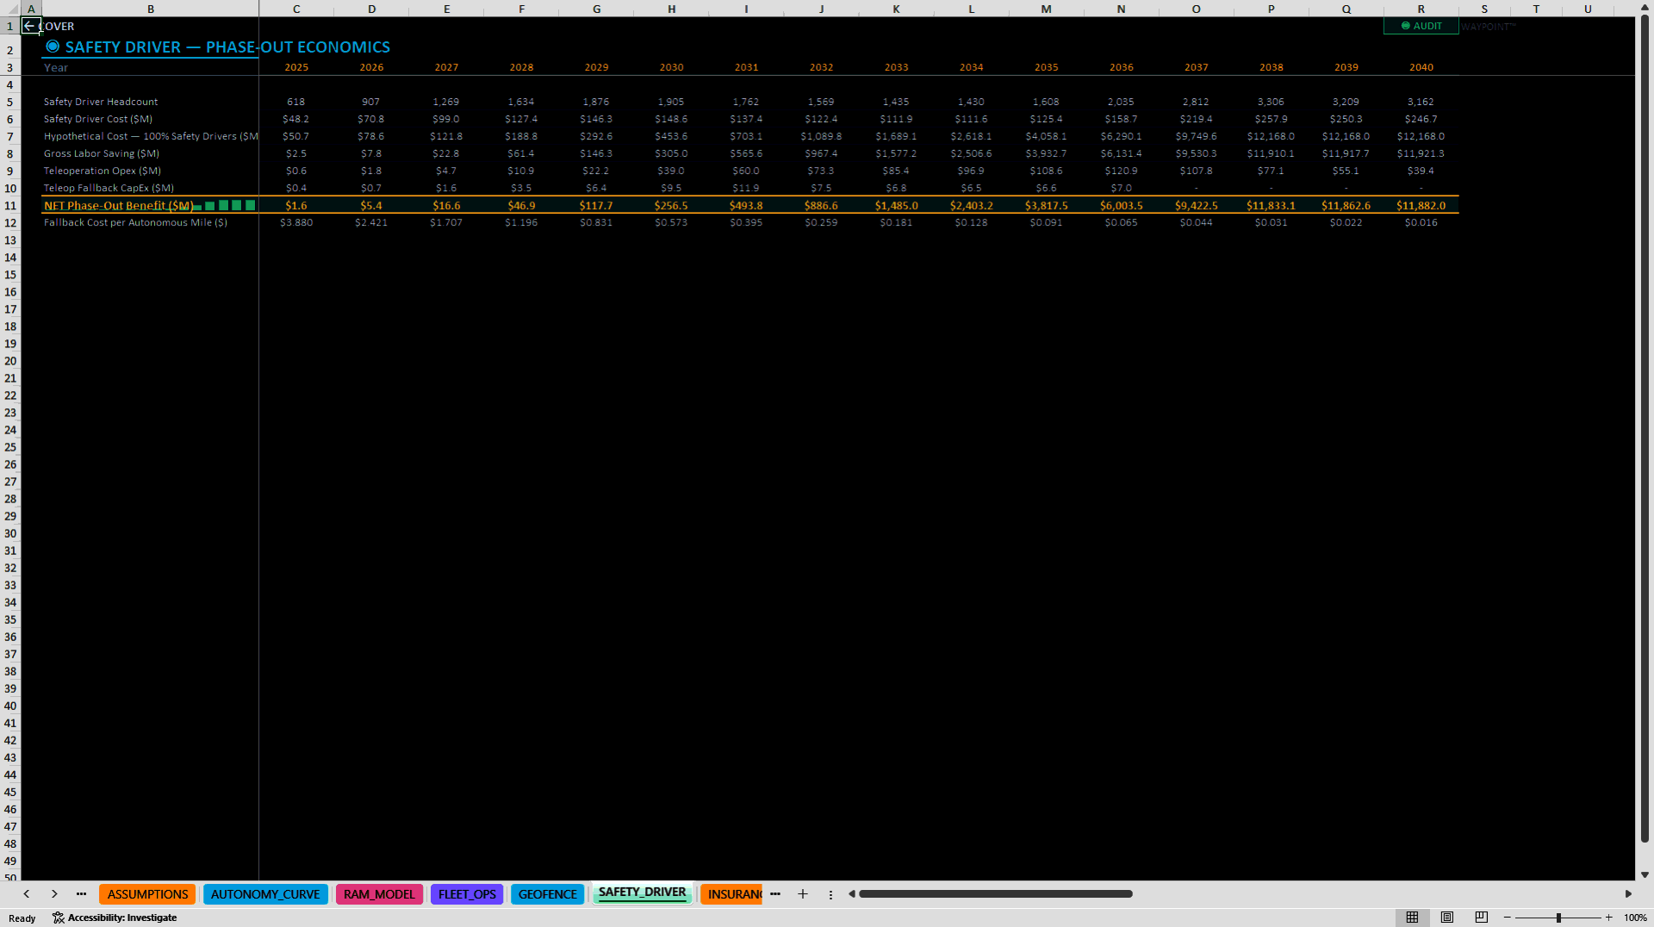This screenshot has width=1654, height=927.
Task: Click the blue circle title icon
Action: coord(53,47)
